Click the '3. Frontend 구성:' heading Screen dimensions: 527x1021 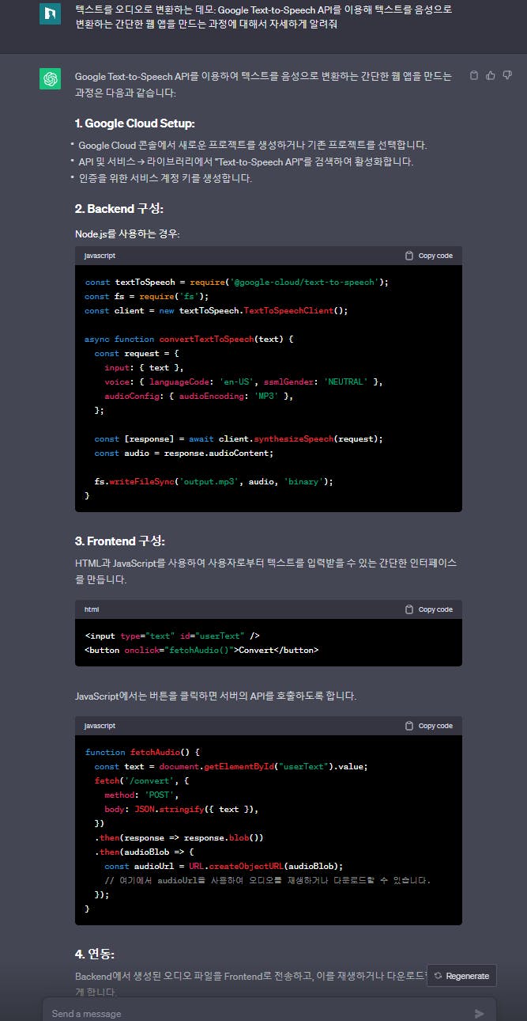click(120, 541)
